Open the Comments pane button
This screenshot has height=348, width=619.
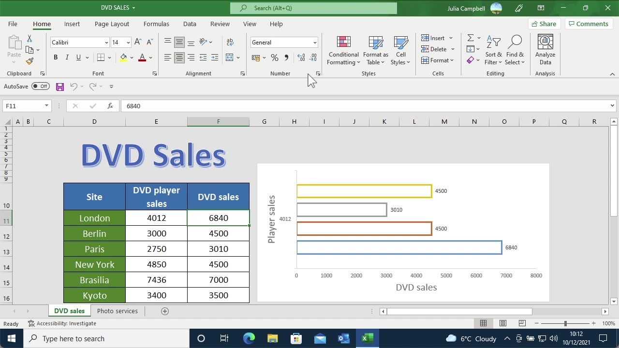click(588, 24)
